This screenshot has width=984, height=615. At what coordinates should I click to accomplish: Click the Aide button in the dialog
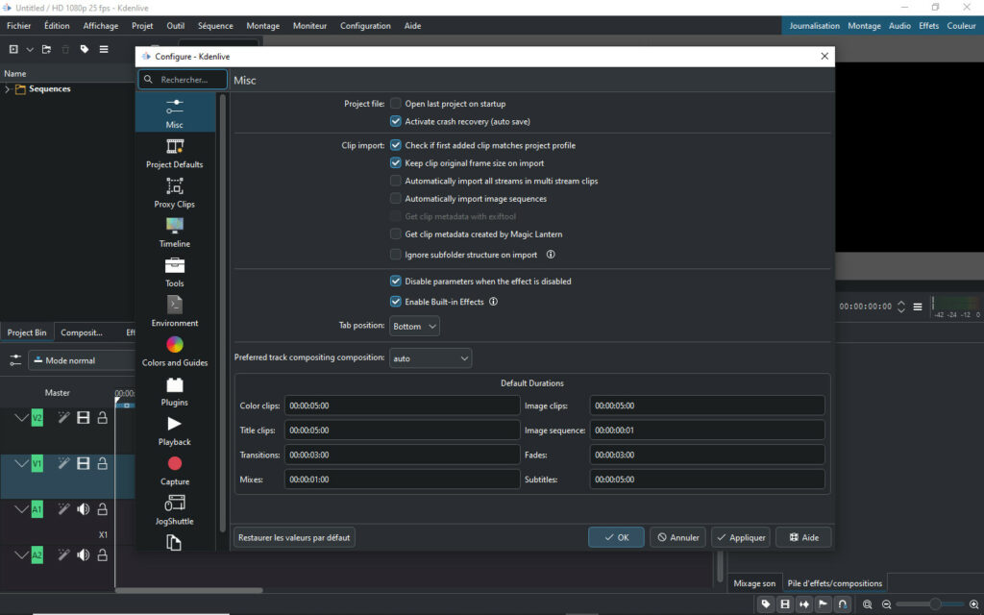[804, 537]
